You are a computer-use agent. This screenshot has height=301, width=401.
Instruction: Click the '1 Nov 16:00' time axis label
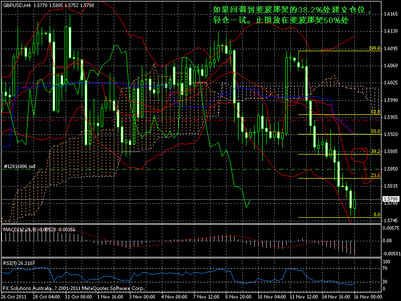click(x=110, y=297)
